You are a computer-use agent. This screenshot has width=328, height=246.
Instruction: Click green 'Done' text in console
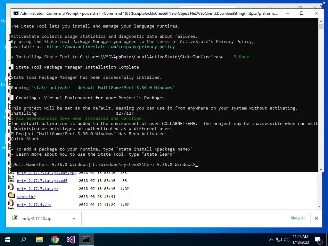[x=244, y=57]
